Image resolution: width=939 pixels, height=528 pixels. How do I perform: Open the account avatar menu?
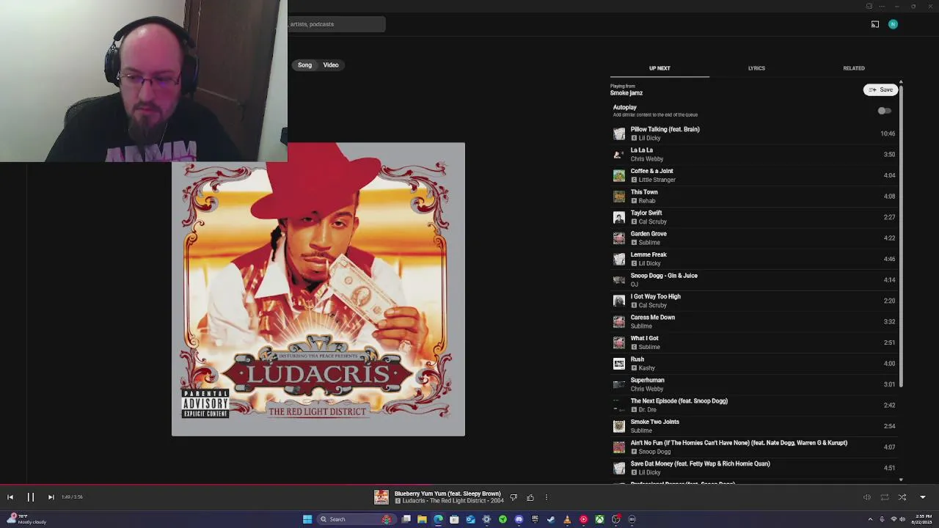point(893,24)
